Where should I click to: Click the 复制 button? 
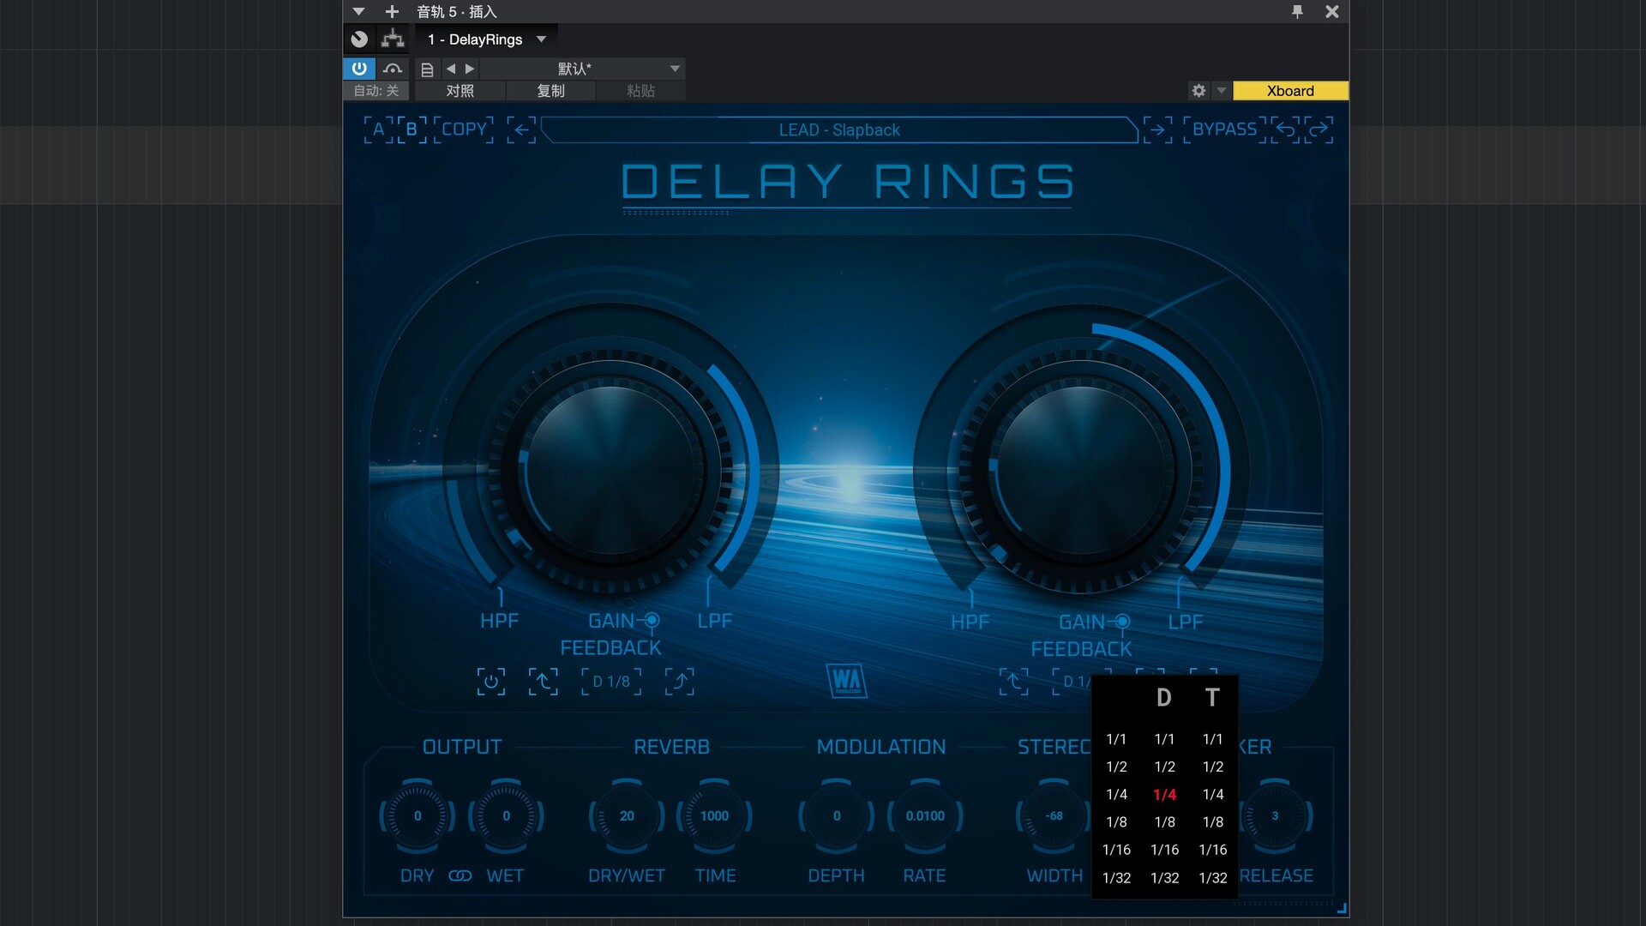(x=550, y=91)
